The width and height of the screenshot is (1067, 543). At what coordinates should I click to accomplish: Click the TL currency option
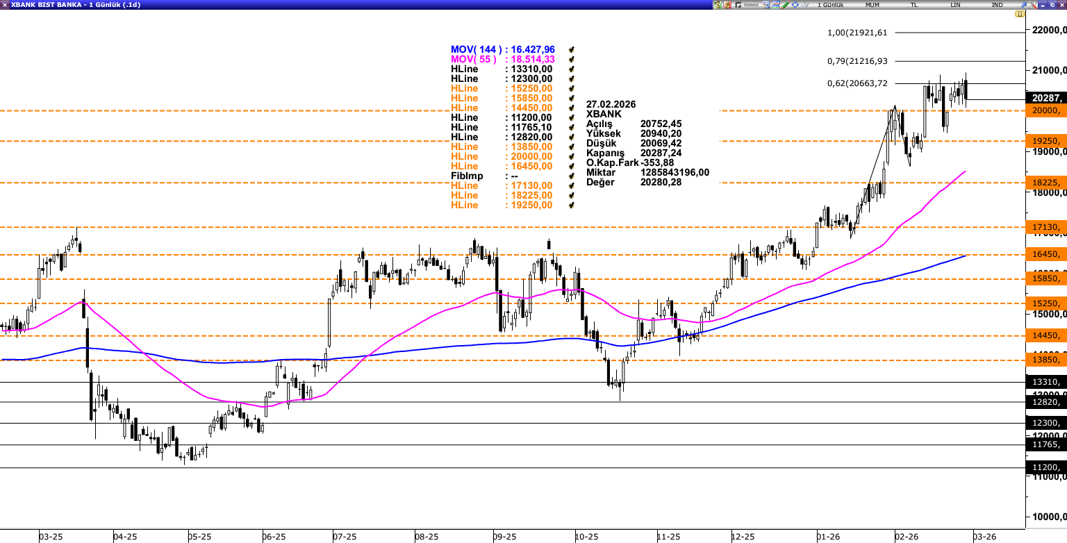pos(913,5)
